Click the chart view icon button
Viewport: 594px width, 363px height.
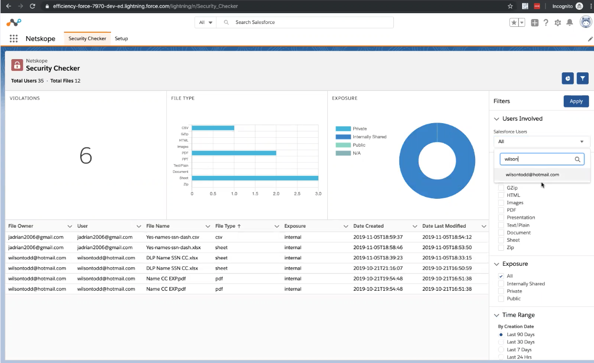(x=568, y=78)
